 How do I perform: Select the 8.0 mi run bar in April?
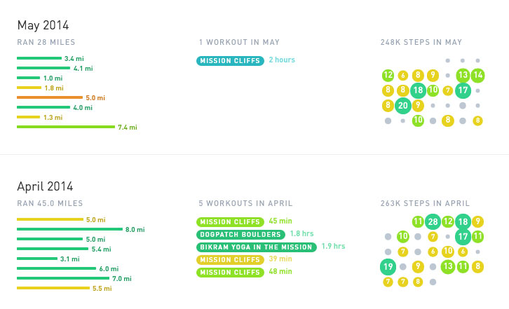point(70,229)
